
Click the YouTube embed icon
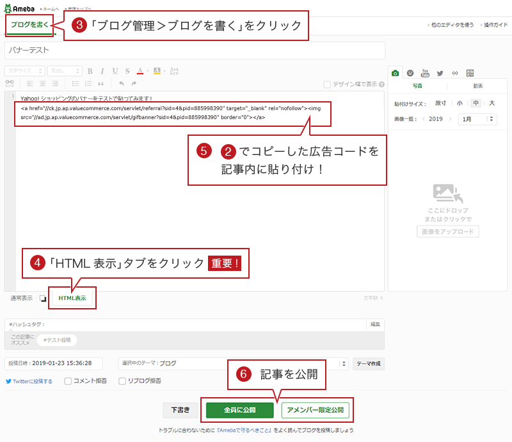tap(425, 72)
